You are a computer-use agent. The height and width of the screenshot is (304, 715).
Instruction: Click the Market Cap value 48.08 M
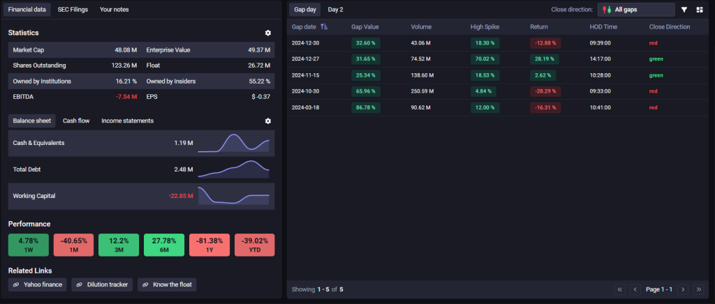(x=126, y=50)
